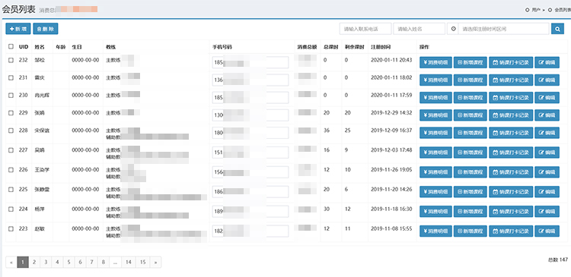
Task: Click the previous page « arrow
Action: 11,262
